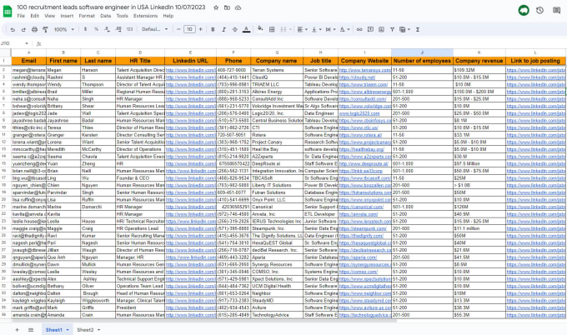
Task: Open the Format menu
Action: click(87, 16)
